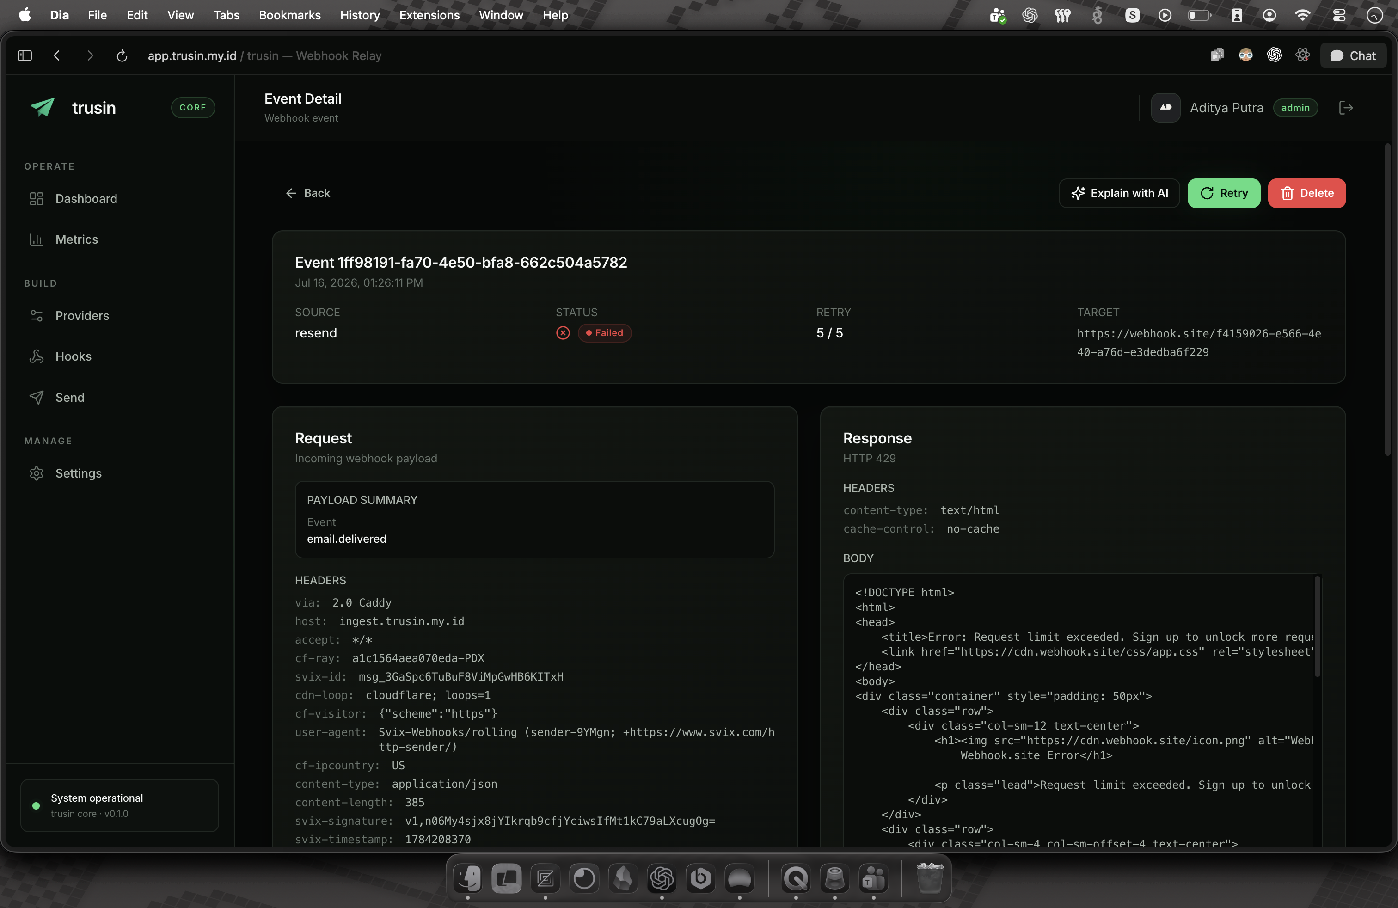Retry the failed webhook event
The width and height of the screenshot is (1398, 908).
[x=1224, y=193]
